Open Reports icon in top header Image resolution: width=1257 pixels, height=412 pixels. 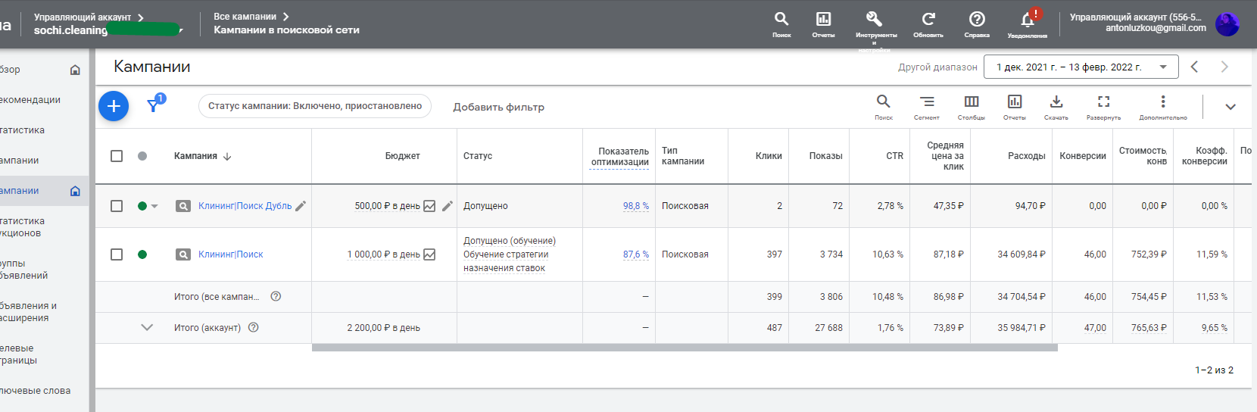pos(823,19)
